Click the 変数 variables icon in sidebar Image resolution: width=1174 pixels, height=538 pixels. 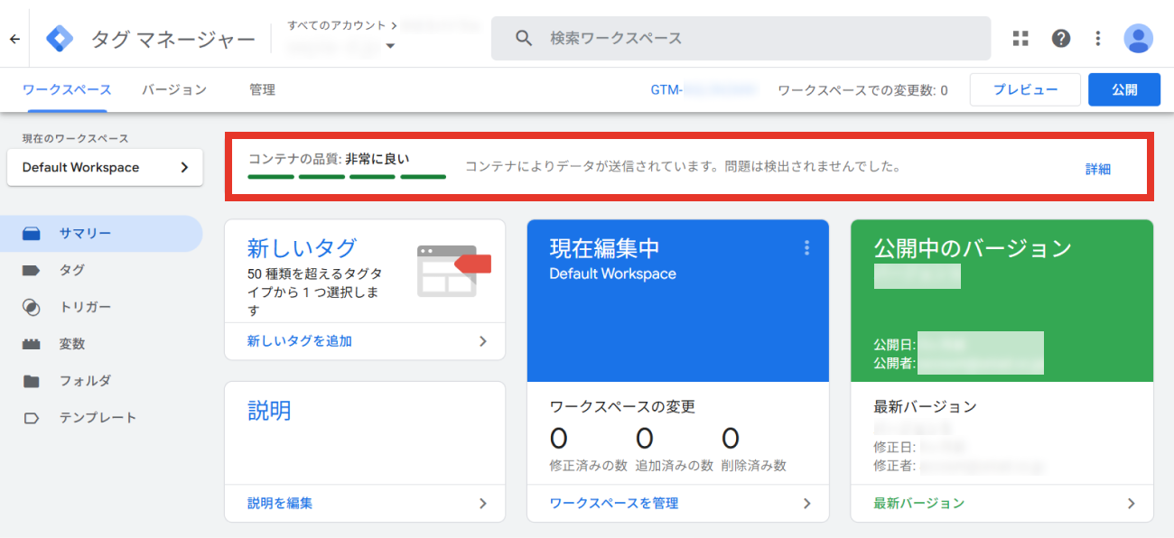pos(32,344)
